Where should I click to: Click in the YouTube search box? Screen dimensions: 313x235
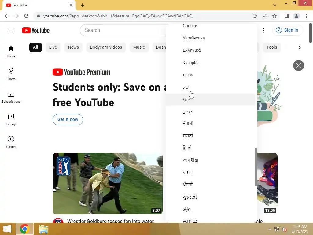tap(123, 30)
